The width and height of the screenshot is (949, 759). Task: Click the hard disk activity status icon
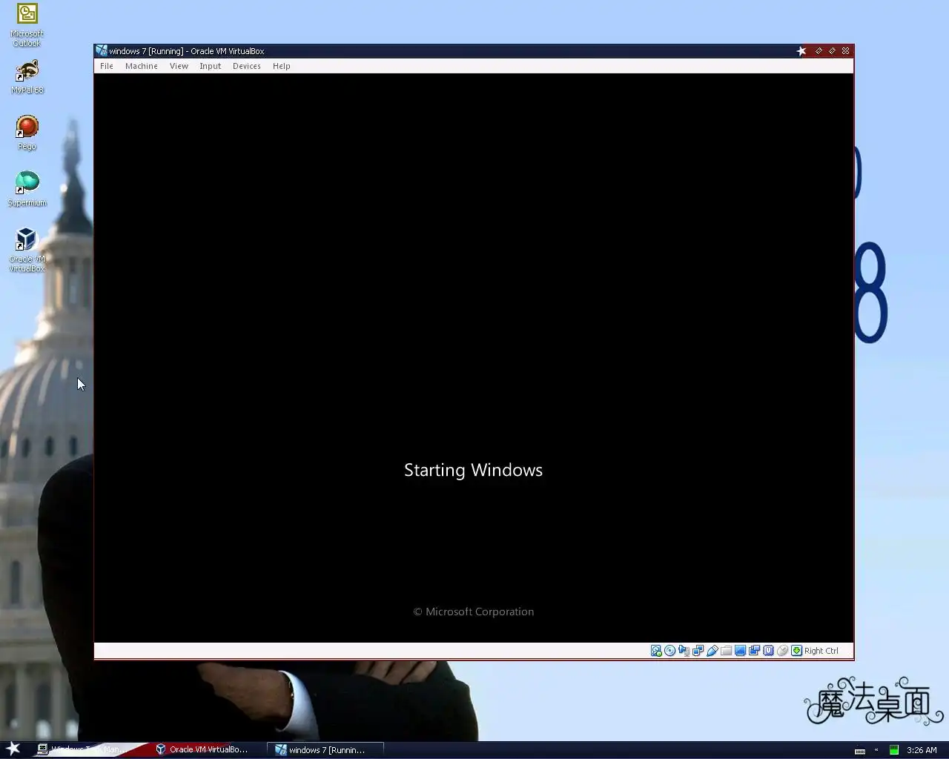coord(656,651)
